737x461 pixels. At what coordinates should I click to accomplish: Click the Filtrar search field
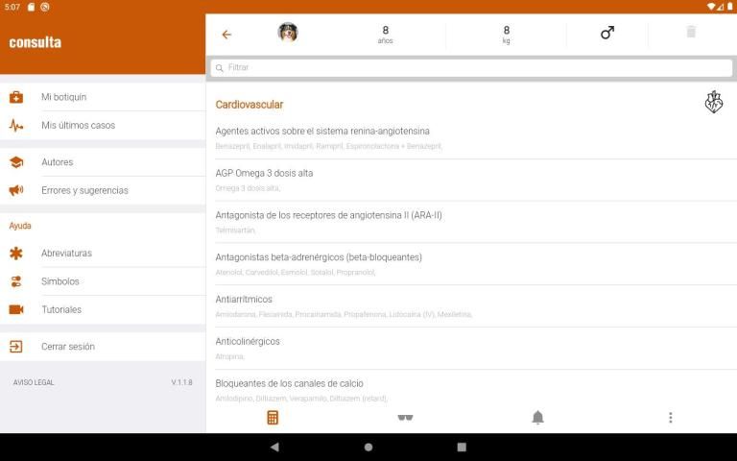pos(470,68)
